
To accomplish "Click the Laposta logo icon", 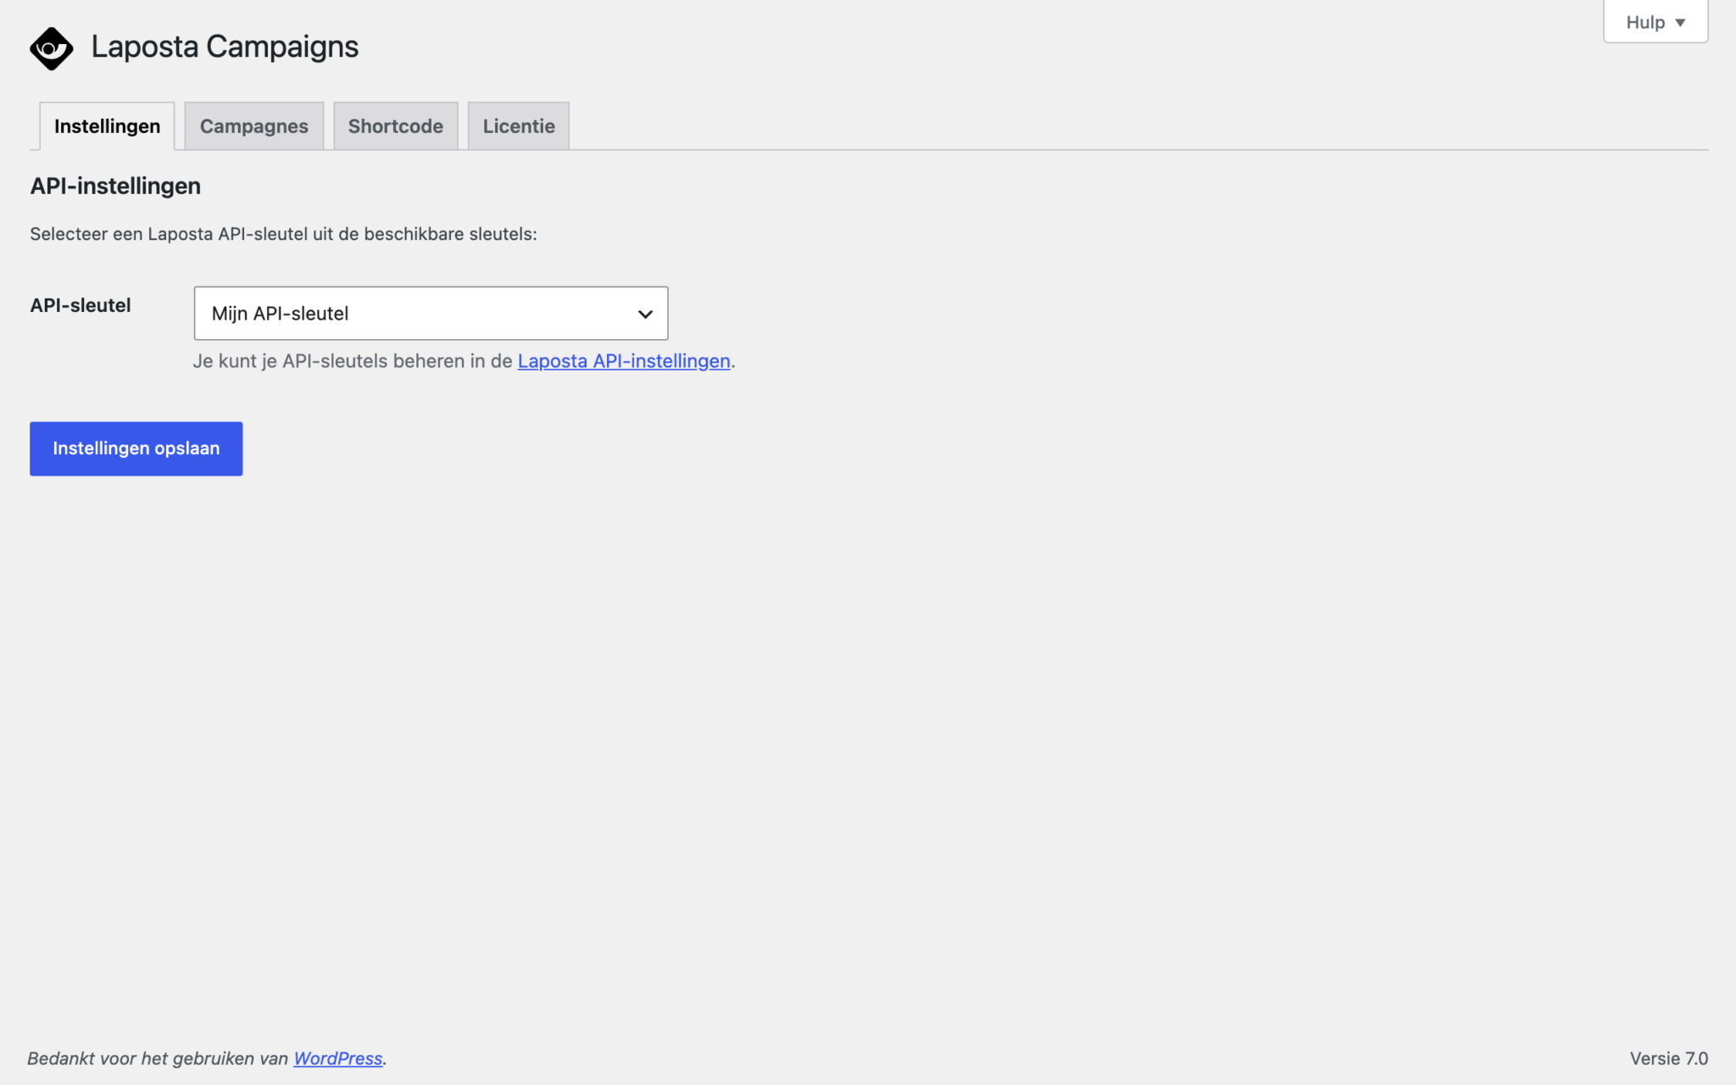I will 51,48.
